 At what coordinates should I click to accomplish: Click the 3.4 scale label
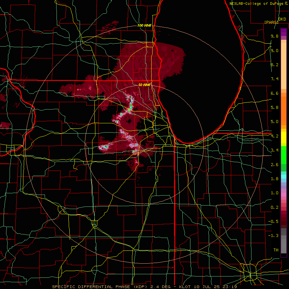pos(275,150)
